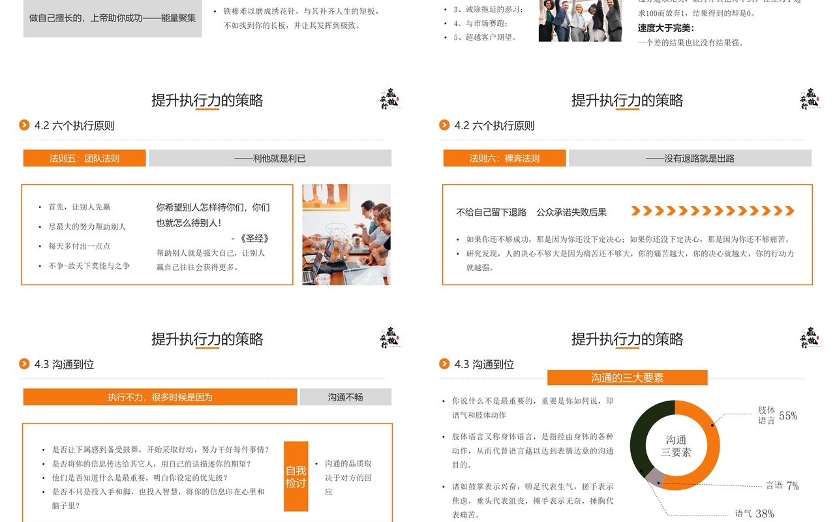Click the orange 自我检讨 box
This screenshot has width=835, height=522.
pos(296,476)
